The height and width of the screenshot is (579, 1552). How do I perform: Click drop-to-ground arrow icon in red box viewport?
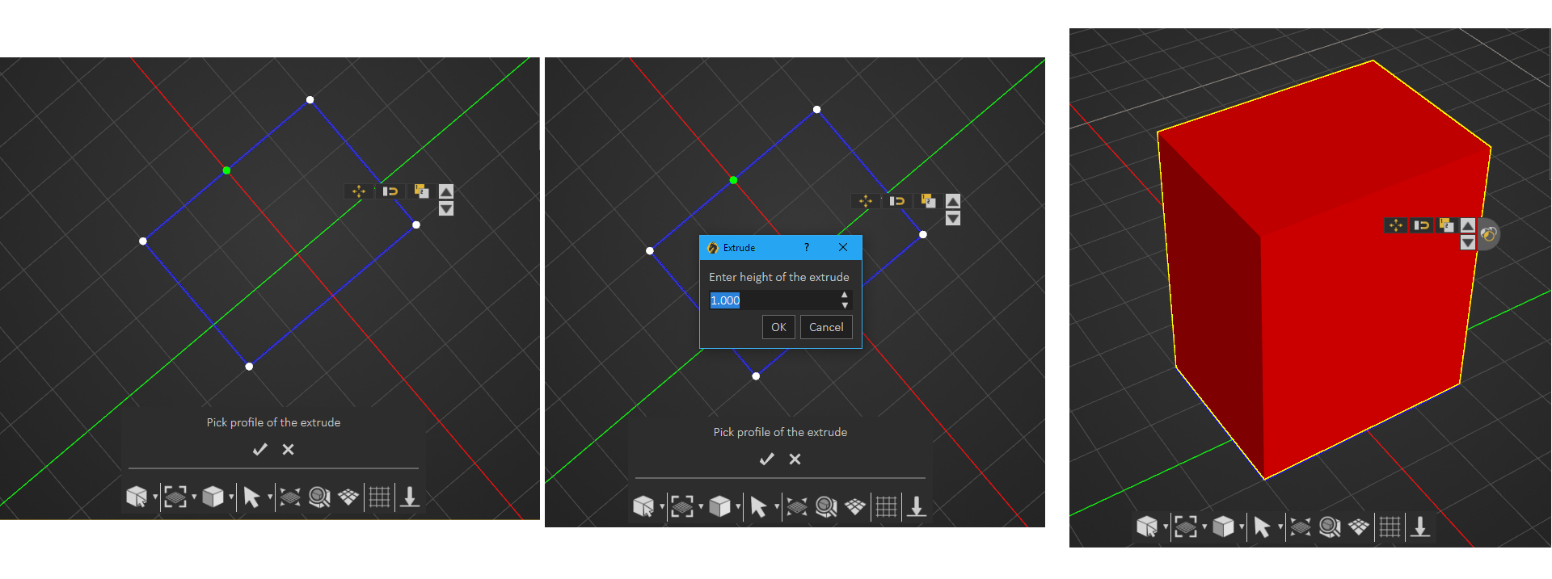pos(1420,527)
